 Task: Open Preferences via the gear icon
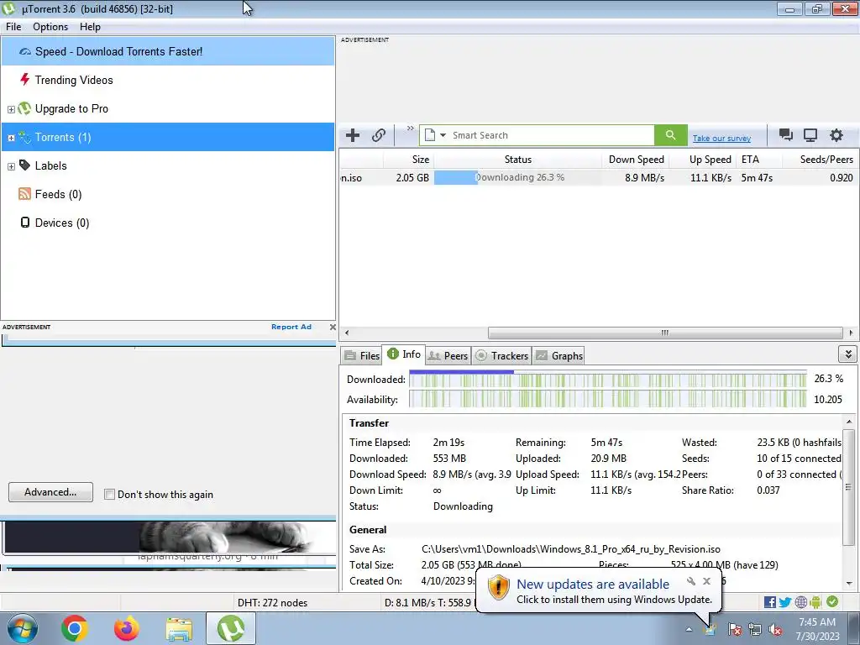[x=836, y=135]
